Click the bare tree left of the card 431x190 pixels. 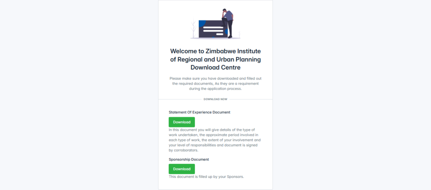coord(194,28)
